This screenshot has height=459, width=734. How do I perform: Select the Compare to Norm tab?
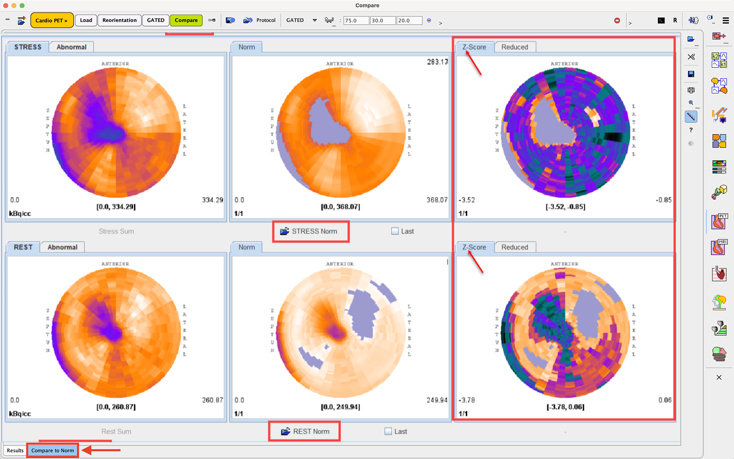53,450
